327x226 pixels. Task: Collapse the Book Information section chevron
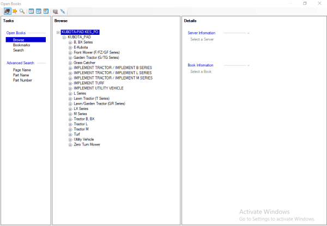(249, 65)
